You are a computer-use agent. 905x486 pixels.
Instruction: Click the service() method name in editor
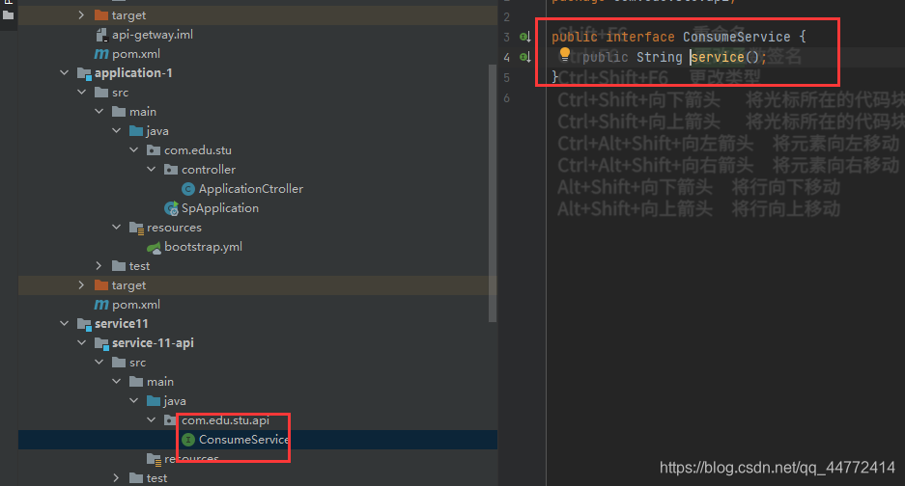(718, 57)
